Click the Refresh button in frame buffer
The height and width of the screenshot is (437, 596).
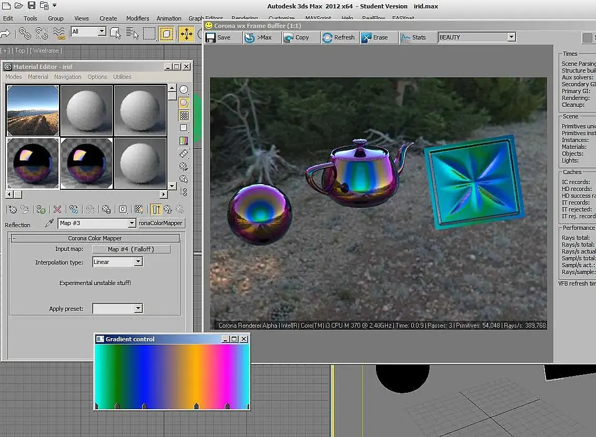339,37
